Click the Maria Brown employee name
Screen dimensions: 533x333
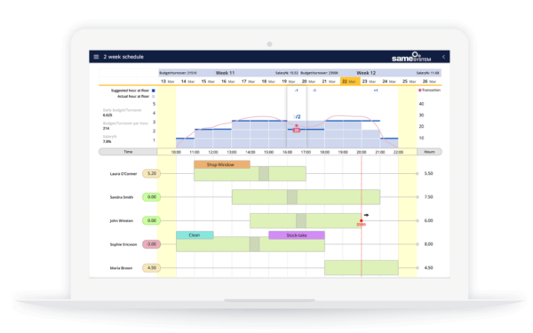click(121, 268)
